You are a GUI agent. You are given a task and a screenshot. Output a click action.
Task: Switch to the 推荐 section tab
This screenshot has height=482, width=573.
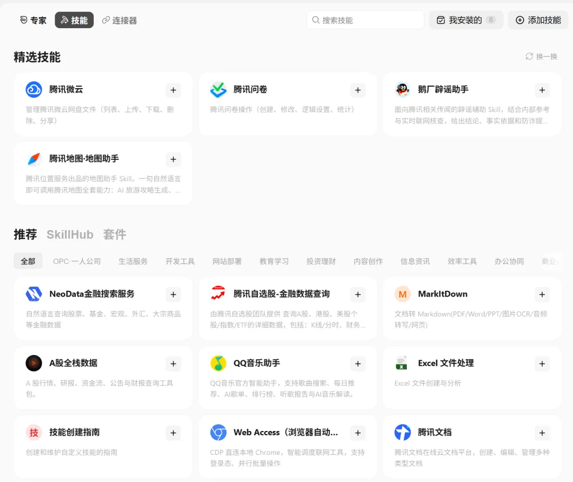(x=25, y=234)
